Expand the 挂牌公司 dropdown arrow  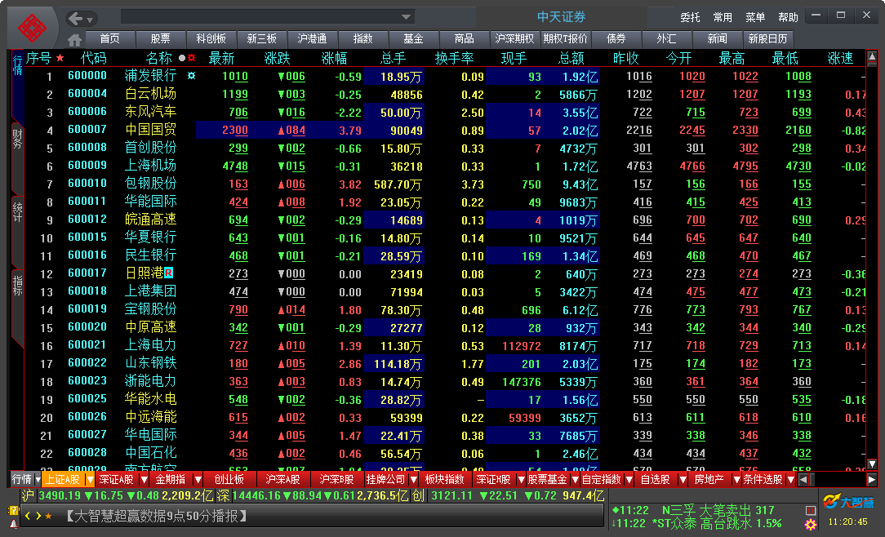click(x=413, y=480)
